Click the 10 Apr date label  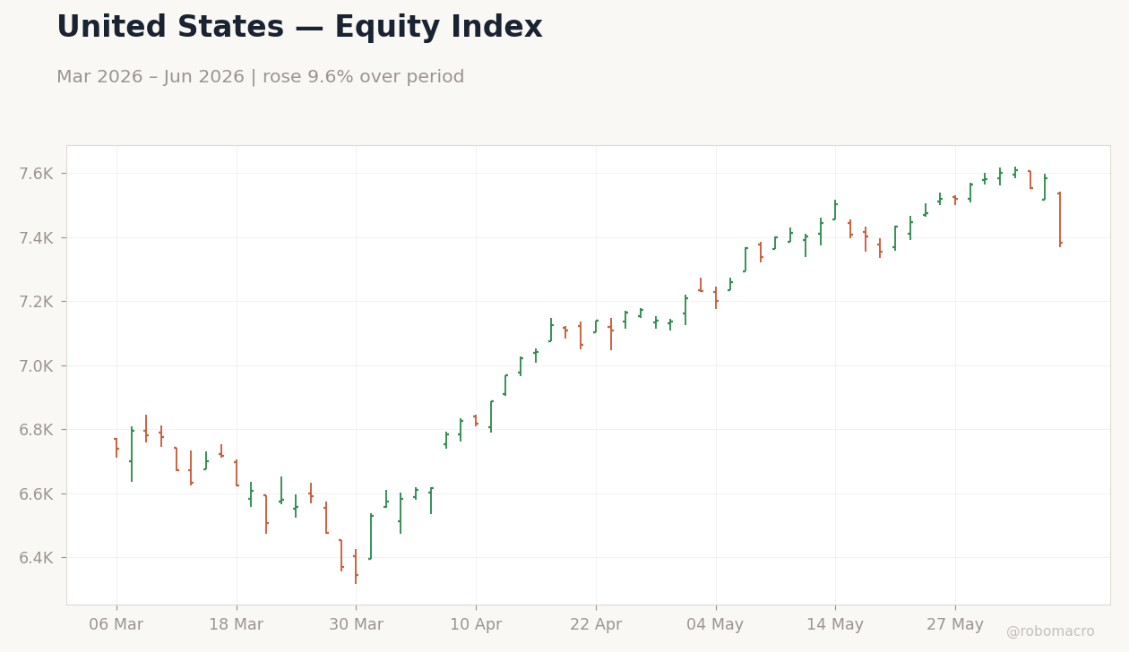tap(476, 625)
